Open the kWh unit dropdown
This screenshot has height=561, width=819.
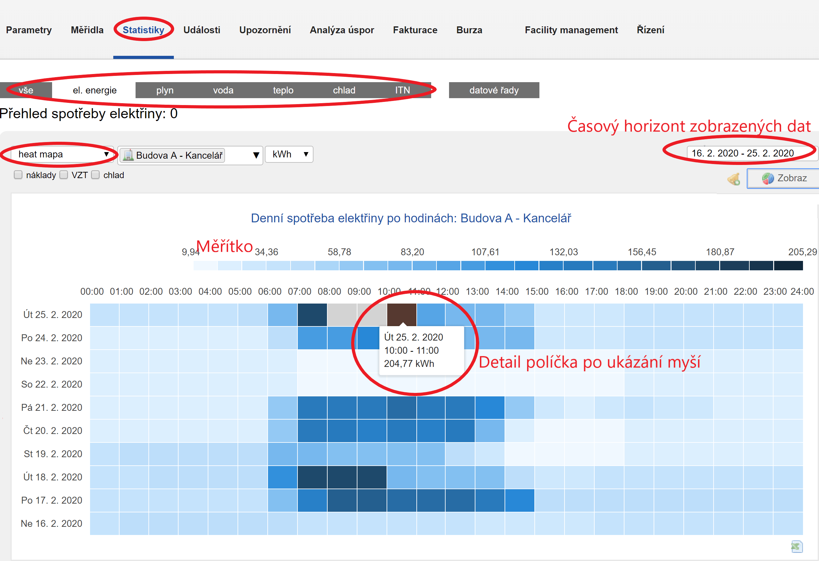289,154
